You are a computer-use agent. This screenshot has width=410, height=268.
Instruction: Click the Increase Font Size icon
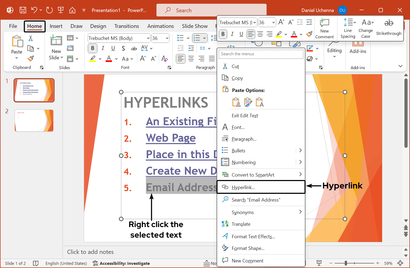pos(143,58)
